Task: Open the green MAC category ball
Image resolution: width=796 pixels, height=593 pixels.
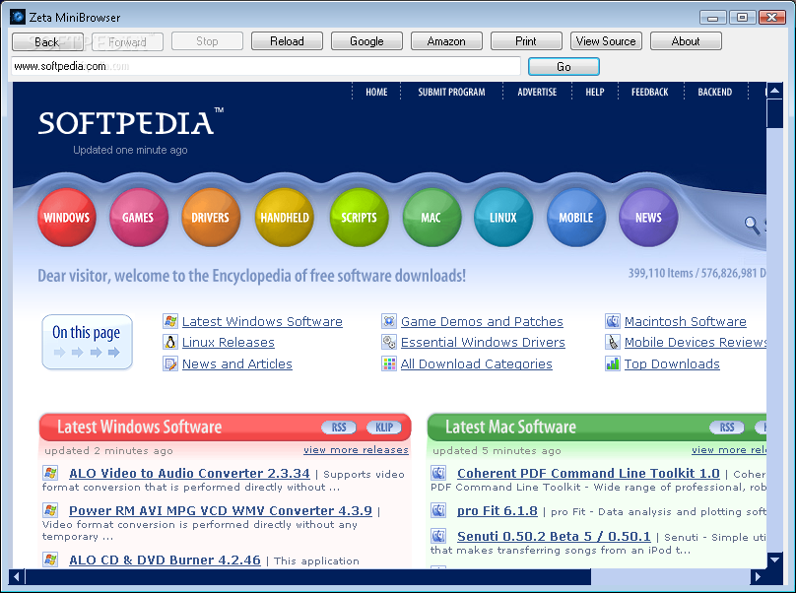Action: click(431, 218)
